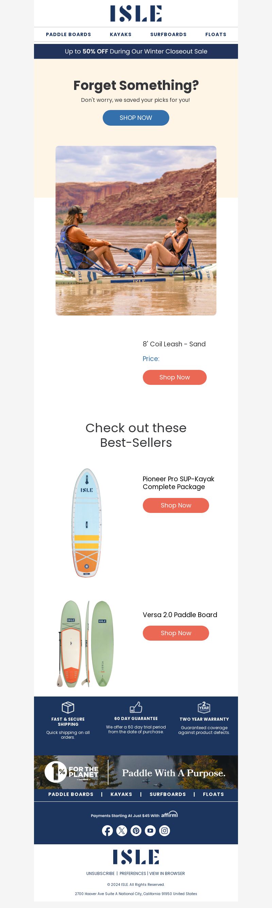
Task: Click the Unsubscribe link
Action: point(101,874)
